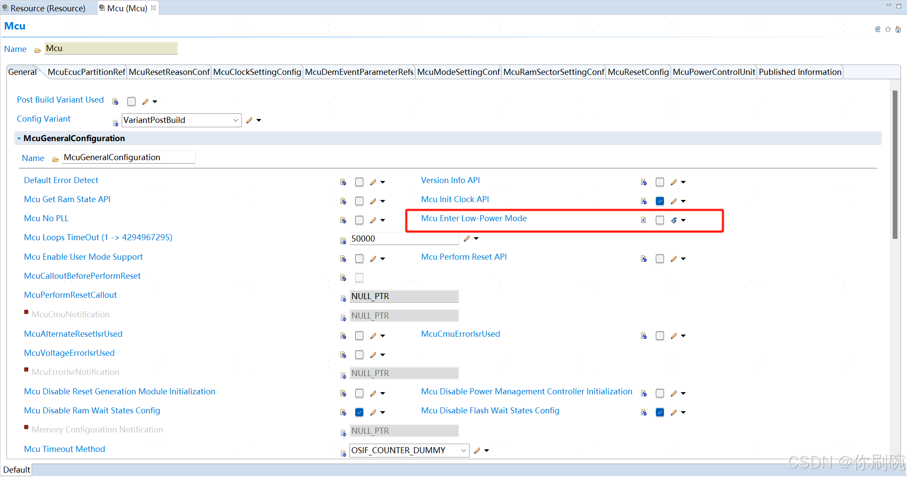Enable the Default Error Detect checkbox
Image resolution: width=907 pixels, height=477 pixels.
(359, 182)
